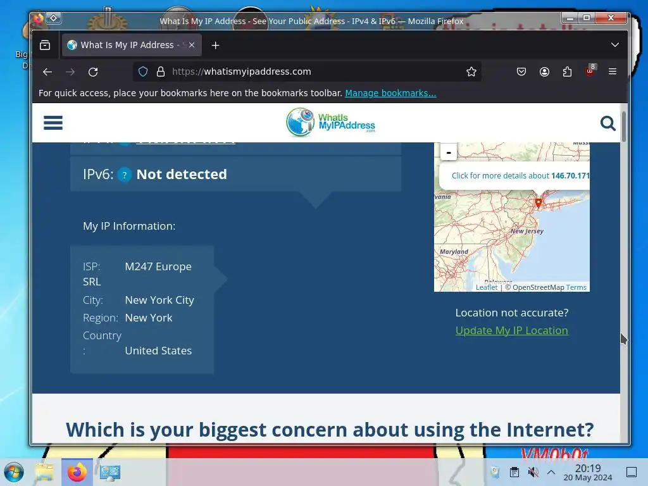Open the site search magnifier
The image size is (648, 486).
click(x=607, y=123)
